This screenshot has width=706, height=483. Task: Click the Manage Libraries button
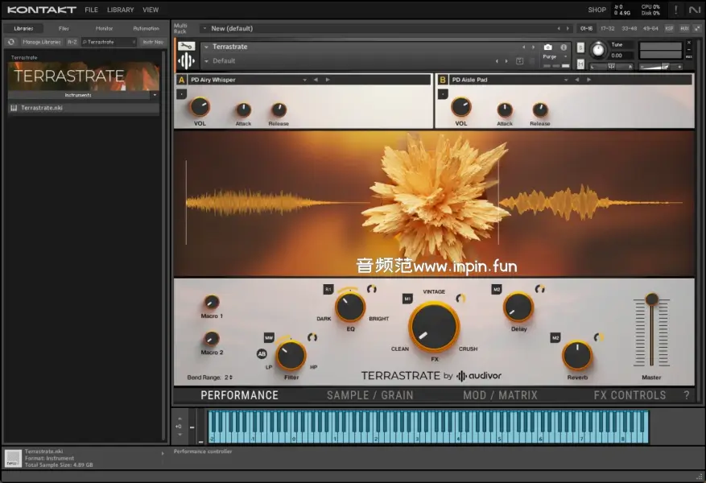tap(41, 42)
